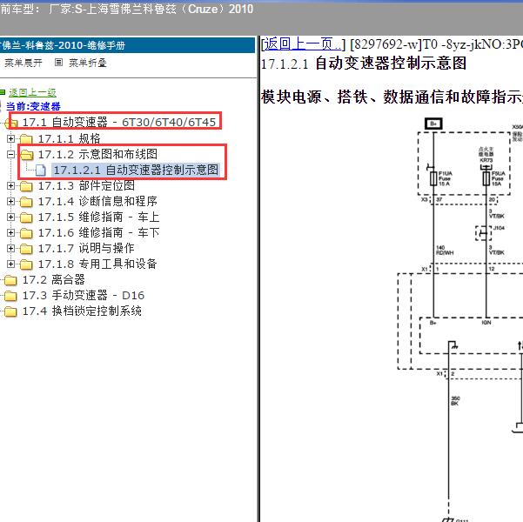Click the 当前:变速器 label
The height and width of the screenshot is (522, 523).
tap(33, 106)
